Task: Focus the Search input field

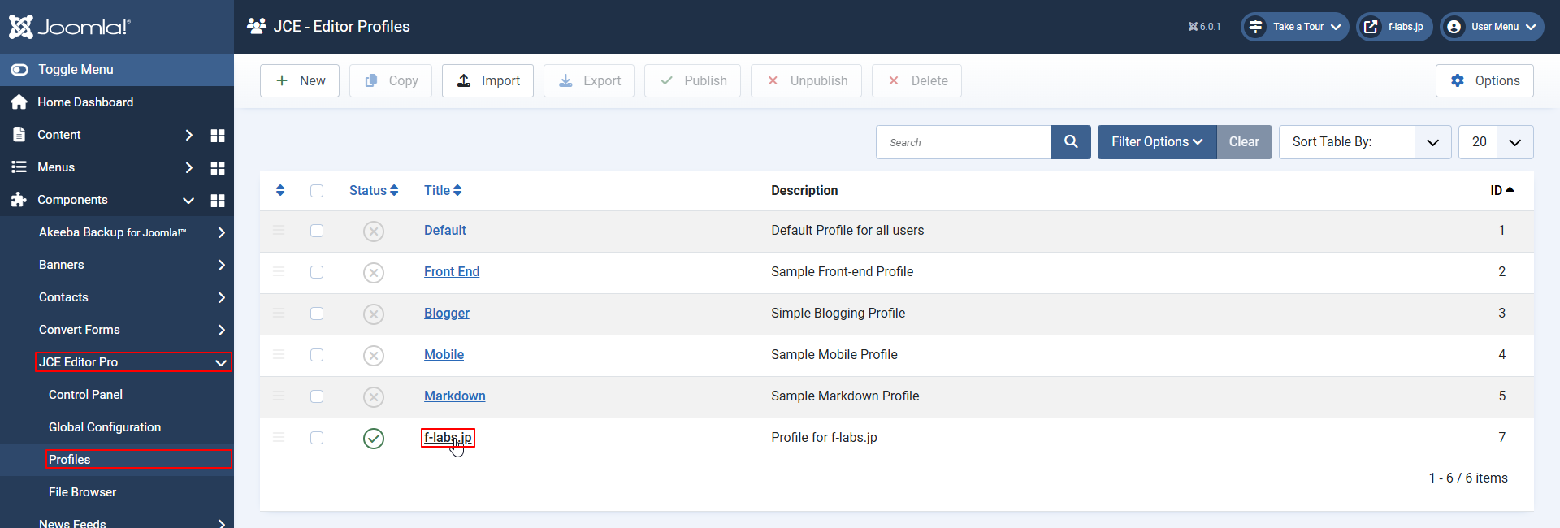Action: [x=963, y=142]
